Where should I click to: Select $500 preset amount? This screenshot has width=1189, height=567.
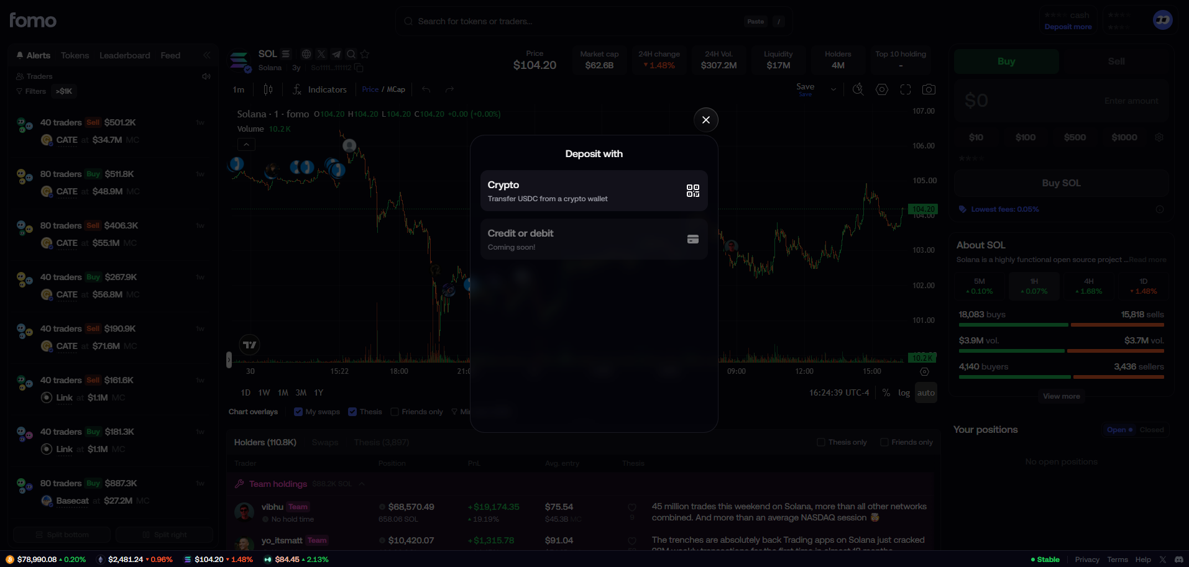coord(1075,137)
